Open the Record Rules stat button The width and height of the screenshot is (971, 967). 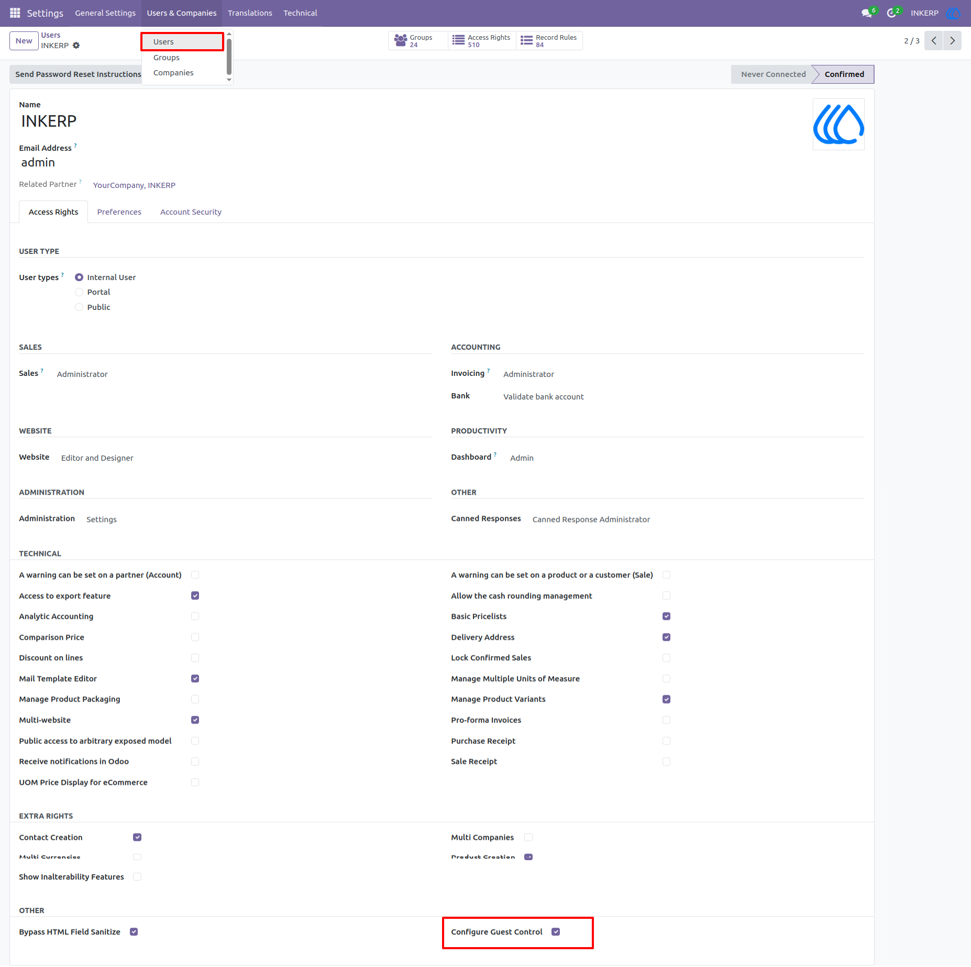click(x=549, y=41)
